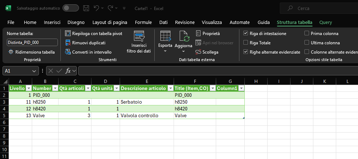Open the Livello column filter dropdown
358x159 pixels.
coord(28,88)
